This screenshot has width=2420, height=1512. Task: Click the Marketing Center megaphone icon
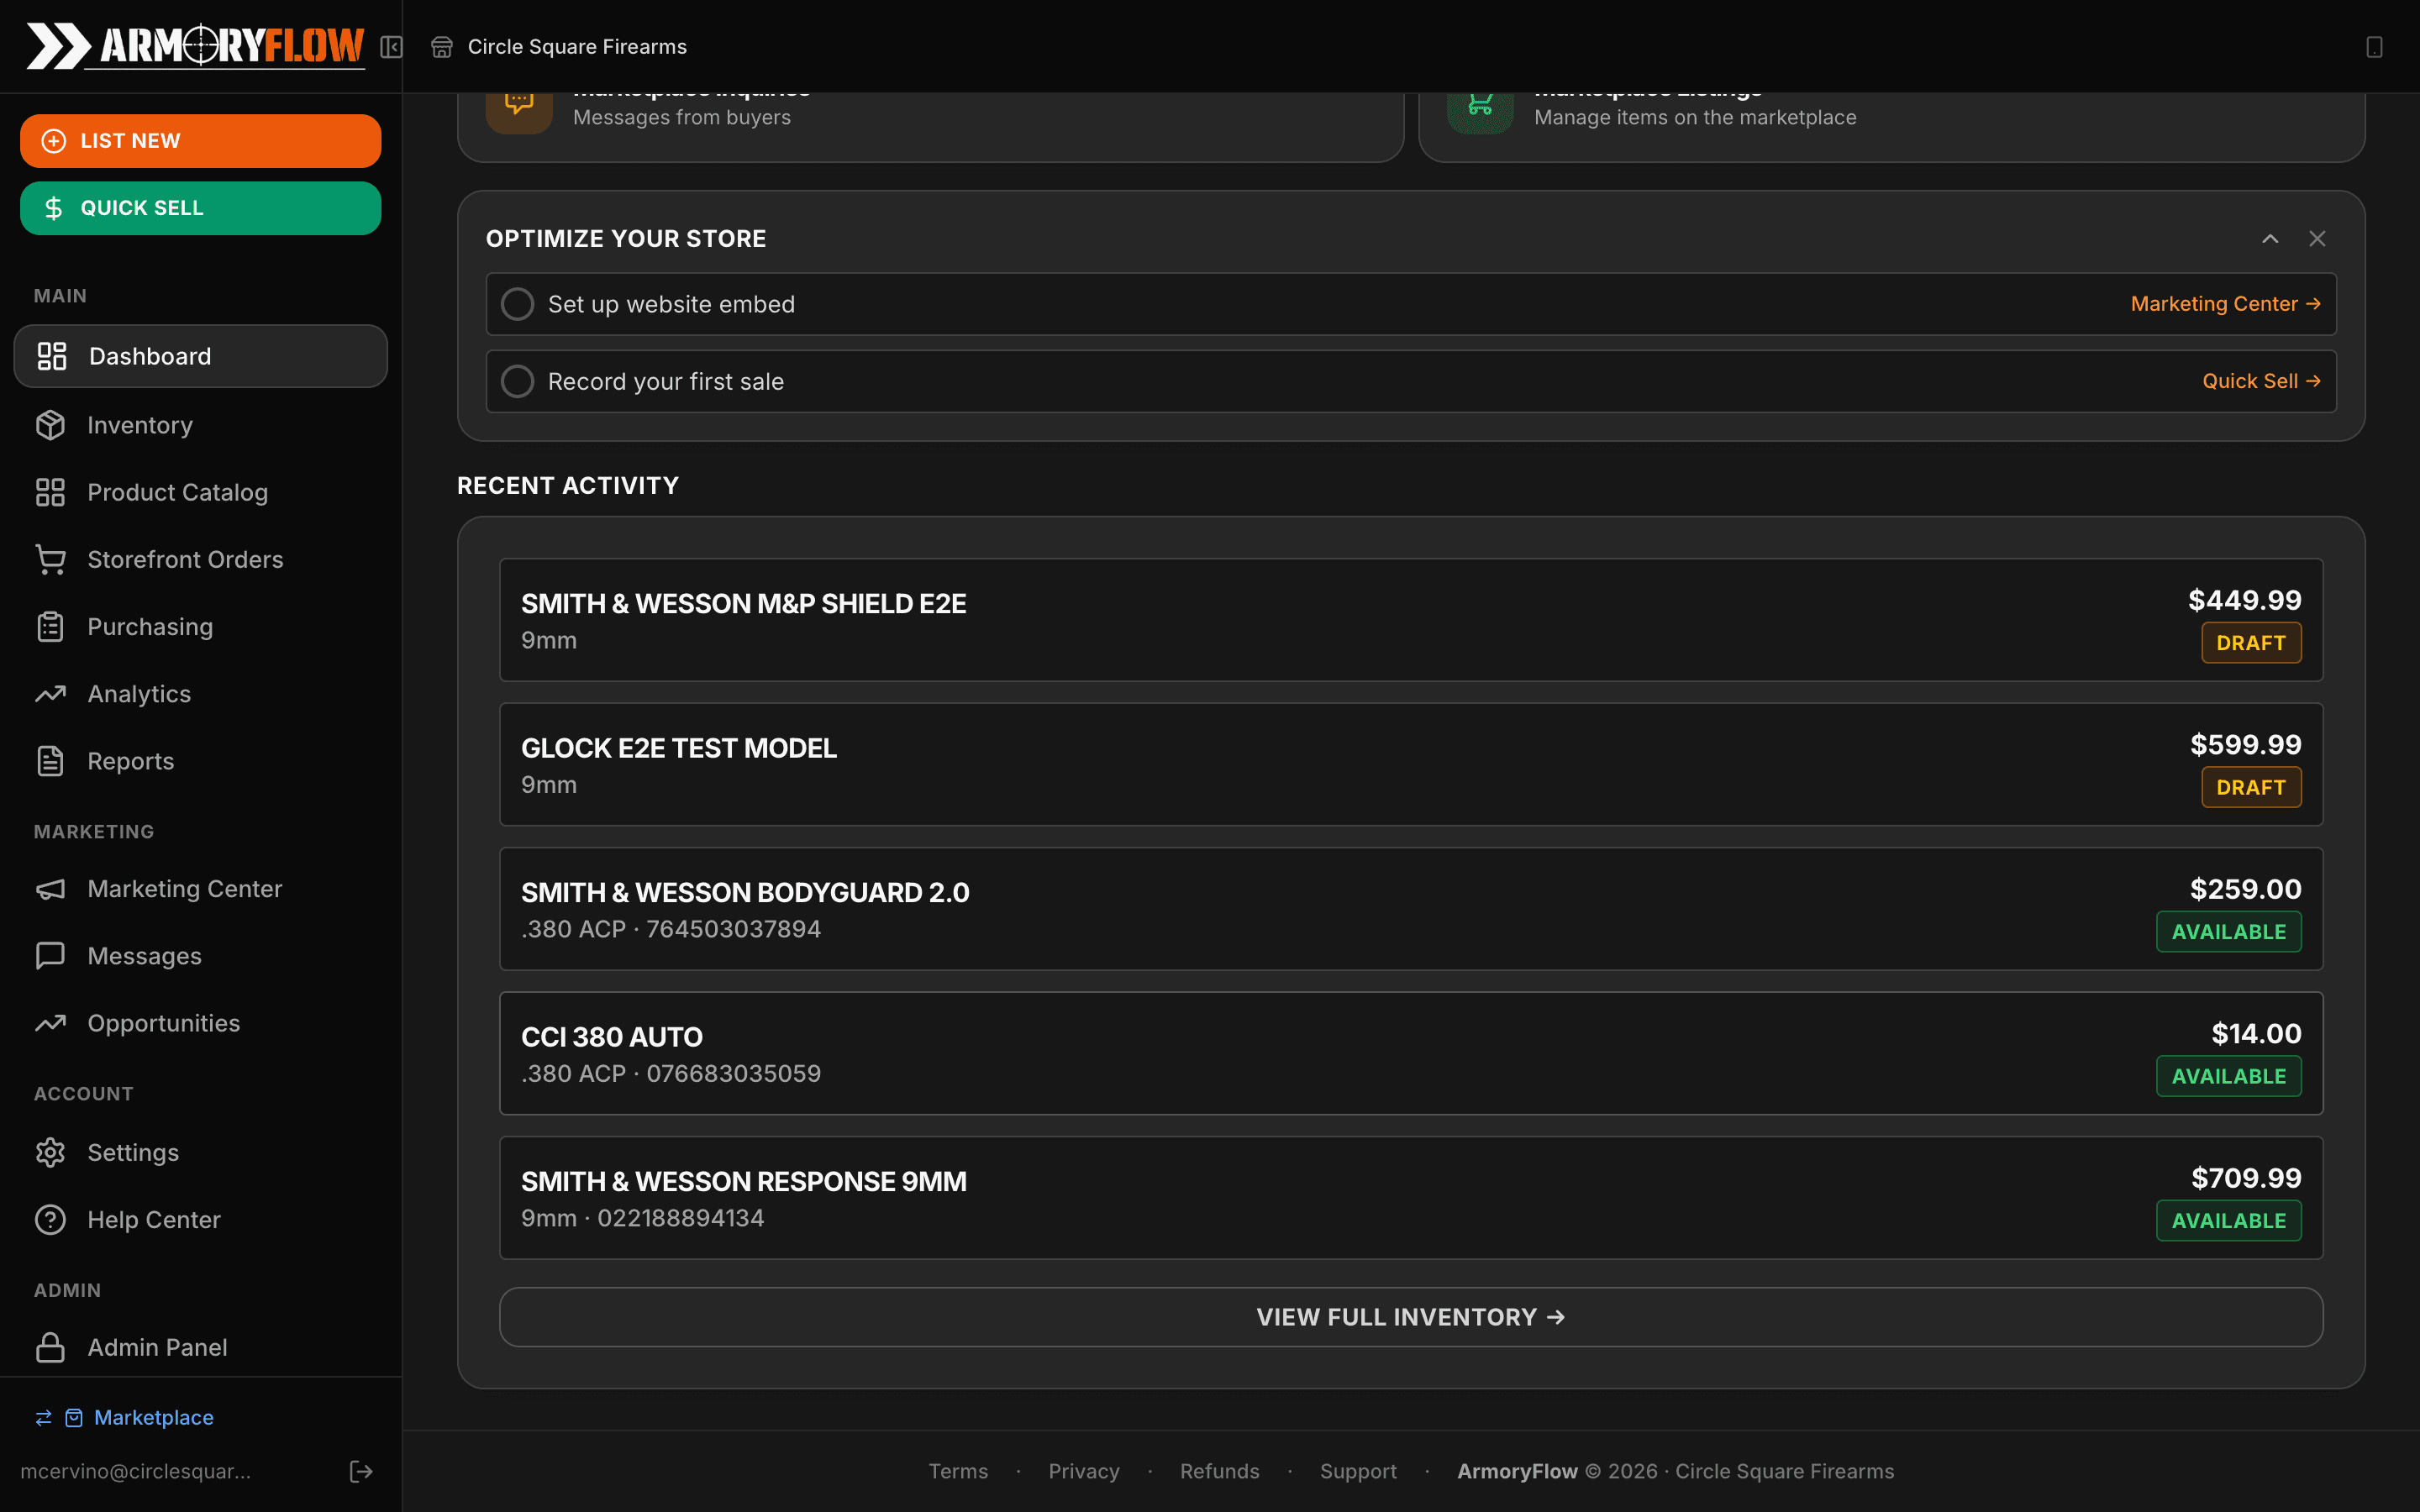pyautogui.click(x=50, y=889)
